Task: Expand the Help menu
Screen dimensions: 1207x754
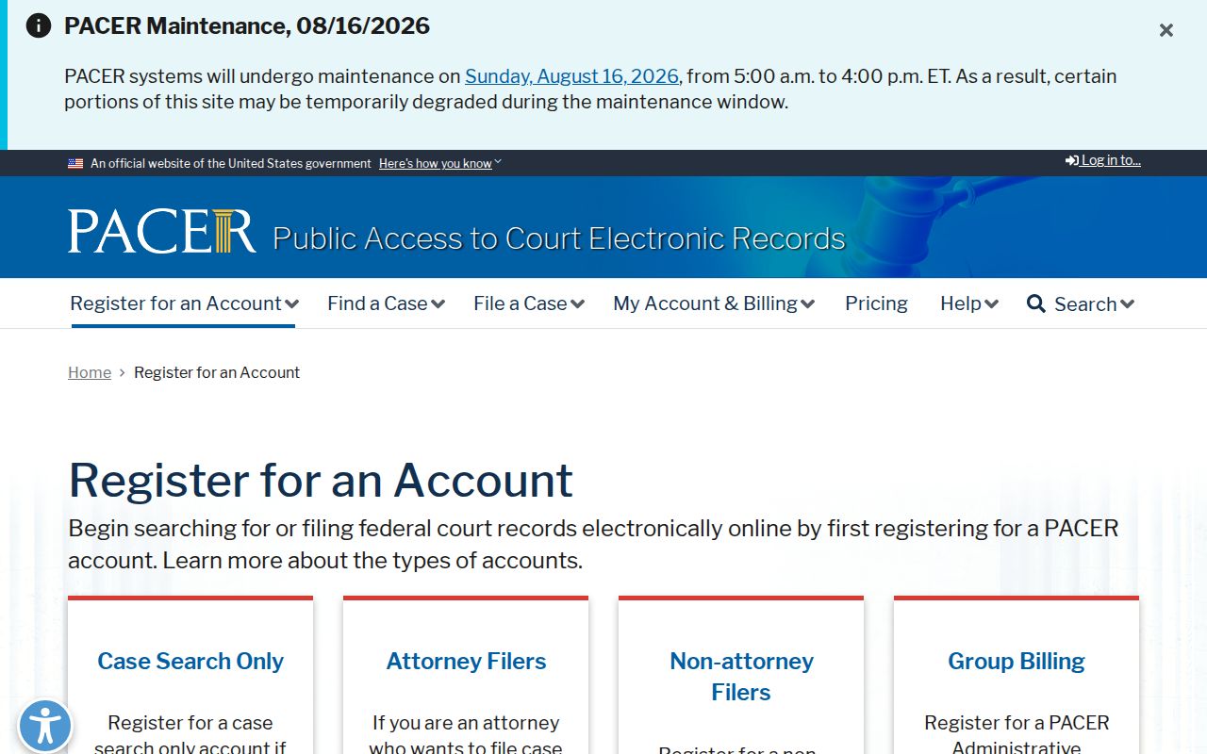Action: pos(969,303)
